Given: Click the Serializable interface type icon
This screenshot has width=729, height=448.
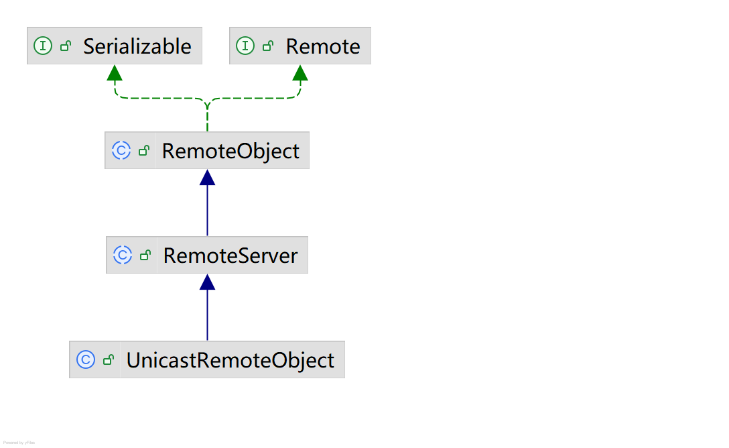Looking at the screenshot, I should click(43, 46).
